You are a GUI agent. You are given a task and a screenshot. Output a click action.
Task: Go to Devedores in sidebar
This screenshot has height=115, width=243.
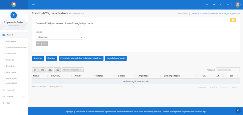click(11, 66)
